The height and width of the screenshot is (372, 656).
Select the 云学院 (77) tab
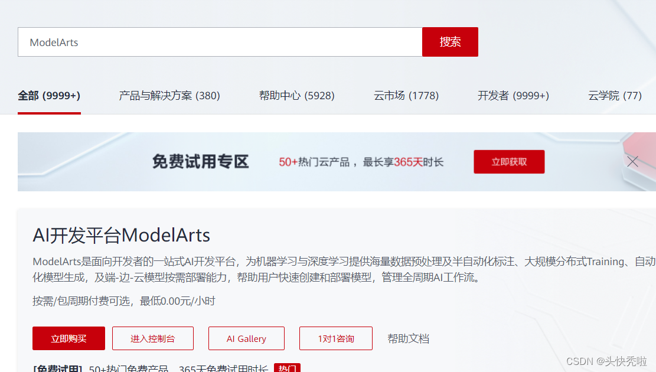[615, 96]
